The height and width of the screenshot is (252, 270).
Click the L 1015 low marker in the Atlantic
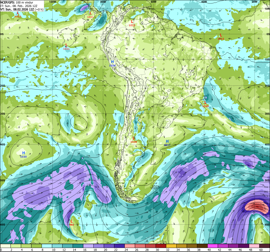221,37
